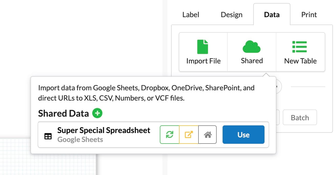Click the green Shared cloud icon
336x175 pixels.
(x=251, y=47)
